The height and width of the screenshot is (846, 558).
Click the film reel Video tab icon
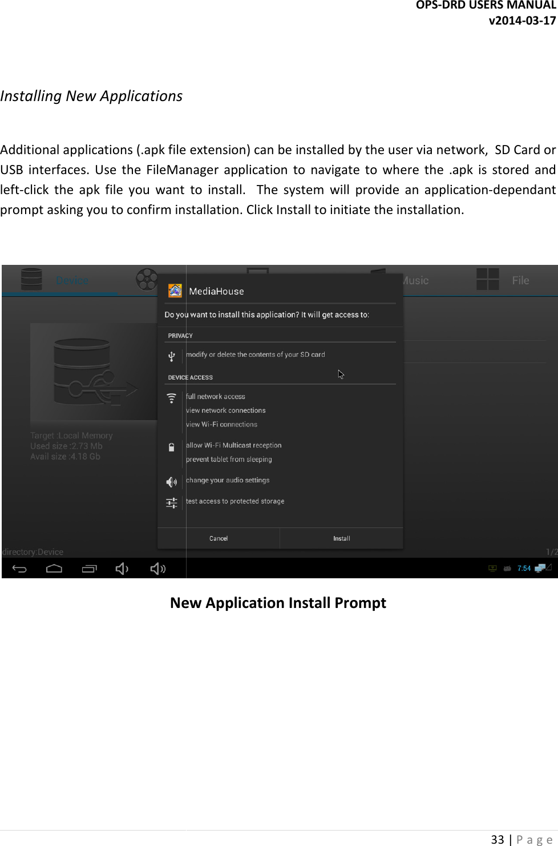click(x=147, y=280)
